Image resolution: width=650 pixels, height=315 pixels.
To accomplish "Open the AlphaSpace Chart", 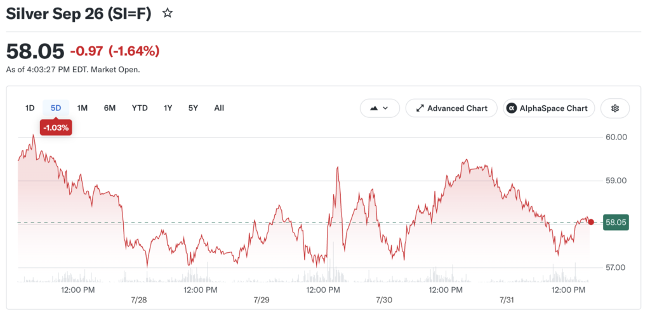I will point(549,108).
